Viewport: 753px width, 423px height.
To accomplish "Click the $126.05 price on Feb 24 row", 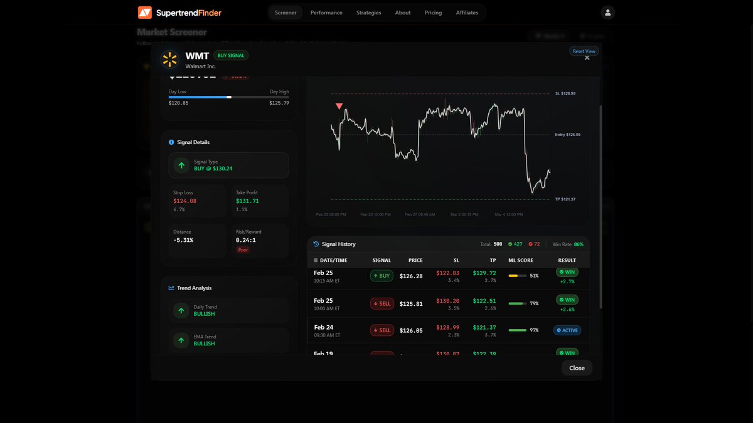I will 411,330.
